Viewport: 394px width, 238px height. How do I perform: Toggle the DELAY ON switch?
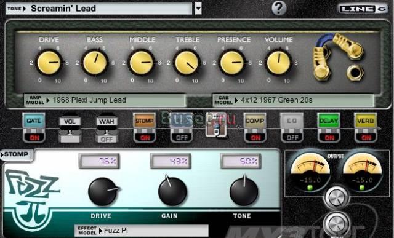click(x=329, y=138)
